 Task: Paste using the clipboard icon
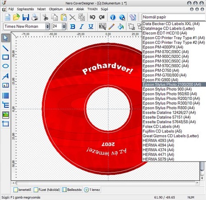[x=64, y=17]
